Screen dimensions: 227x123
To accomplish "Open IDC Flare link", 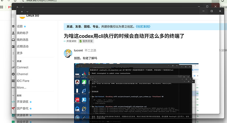I will tap(23, 81).
